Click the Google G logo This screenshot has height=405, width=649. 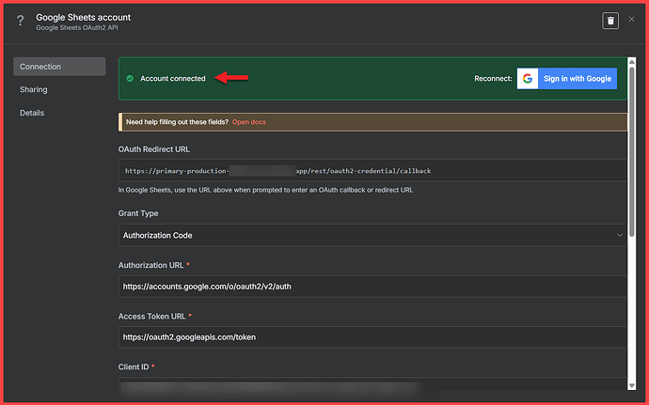528,79
